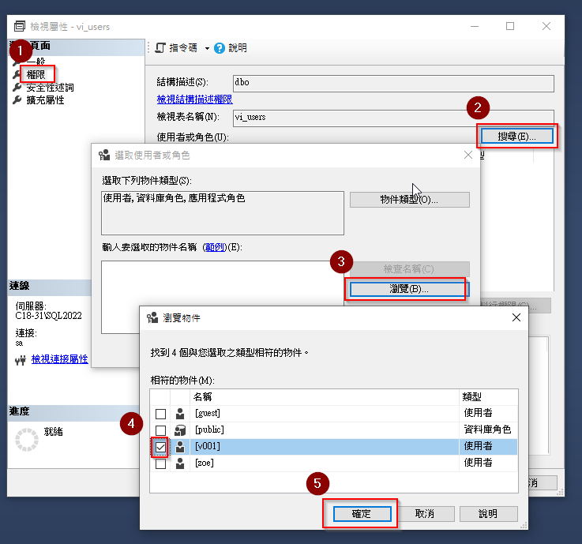Click the 選取使用者或角色 dialog title icon

pyautogui.click(x=104, y=155)
